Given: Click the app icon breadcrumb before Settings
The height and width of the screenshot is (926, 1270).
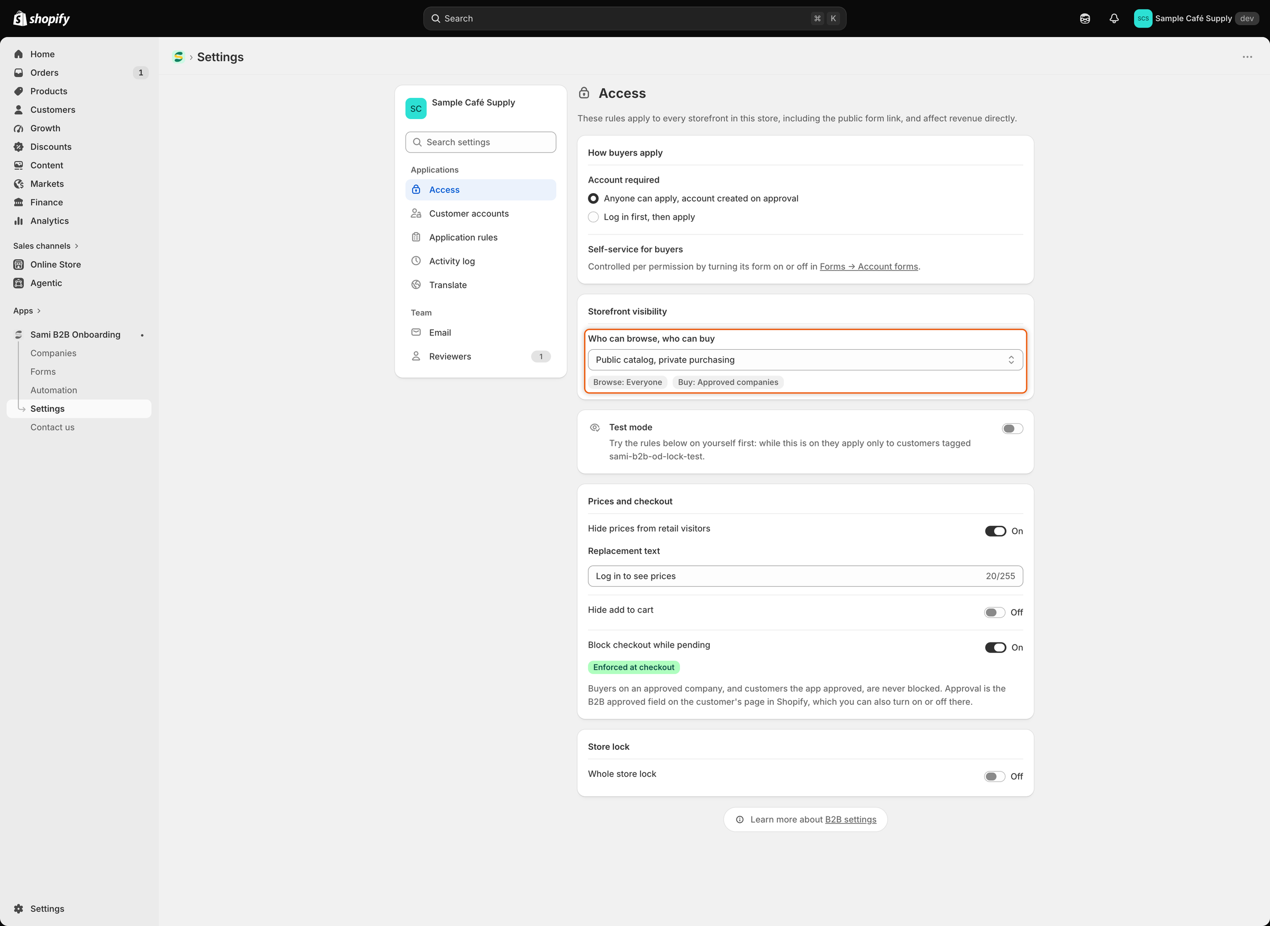Looking at the screenshot, I should click(178, 57).
